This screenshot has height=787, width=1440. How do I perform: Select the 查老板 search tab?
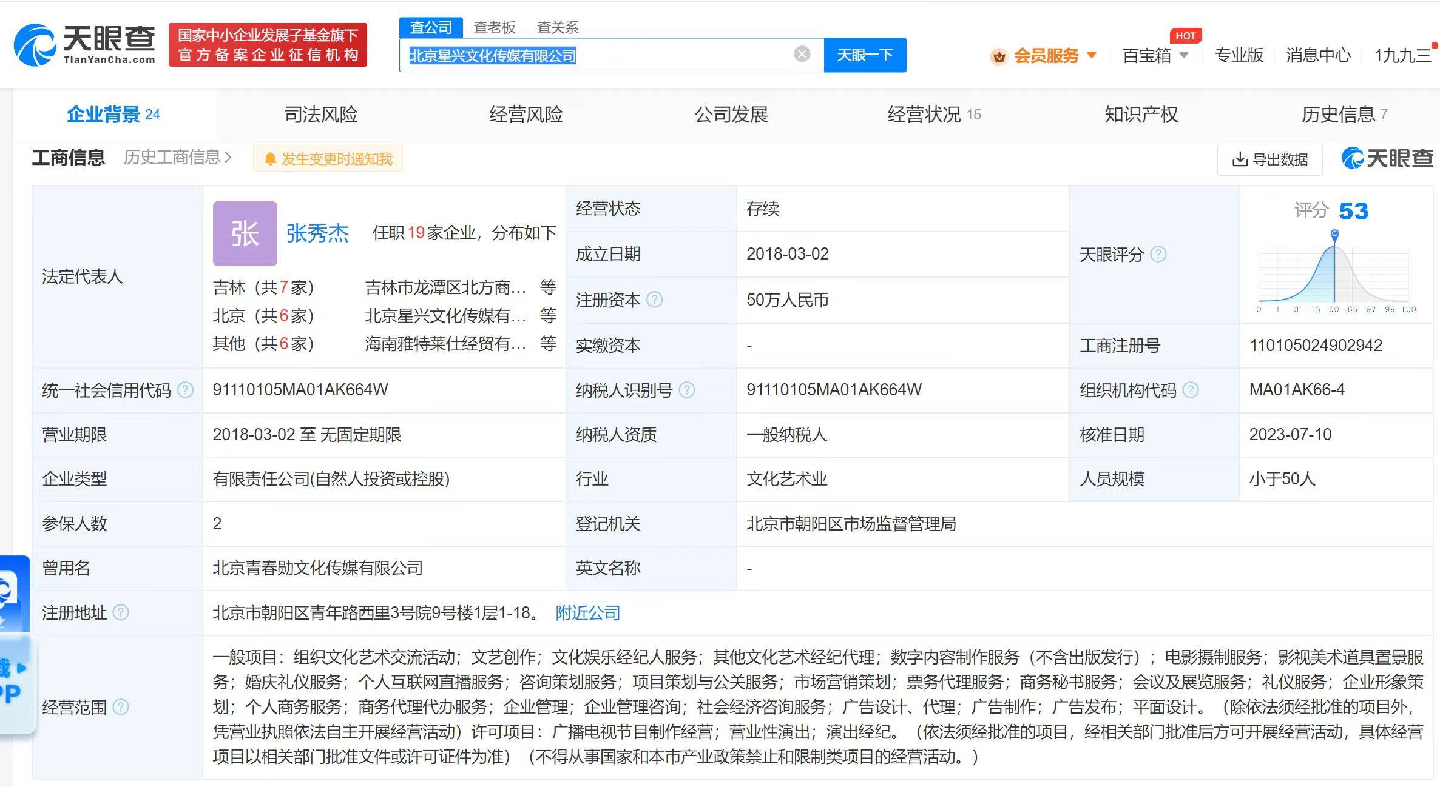495,27
